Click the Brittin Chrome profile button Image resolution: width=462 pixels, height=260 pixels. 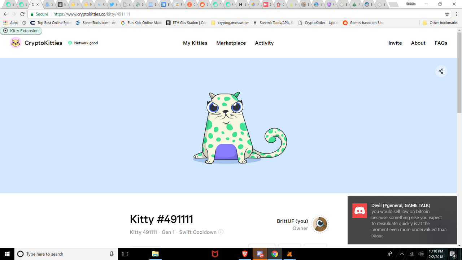(411, 4)
